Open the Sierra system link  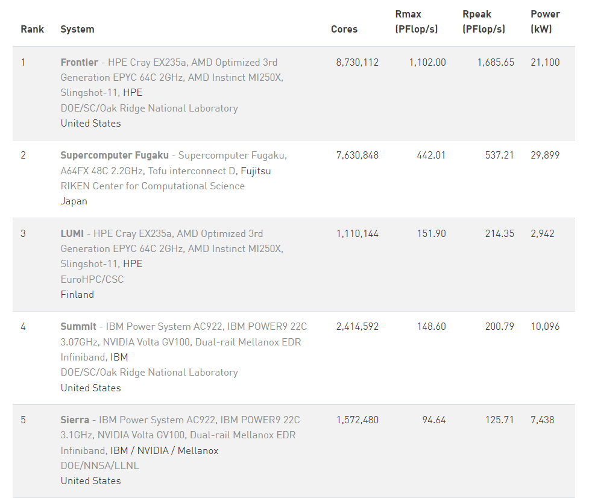[x=75, y=420]
